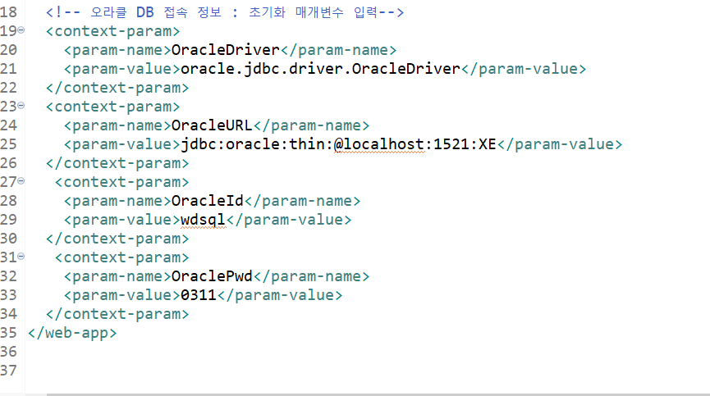Click the closing </web-app> tag

[72, 333]
